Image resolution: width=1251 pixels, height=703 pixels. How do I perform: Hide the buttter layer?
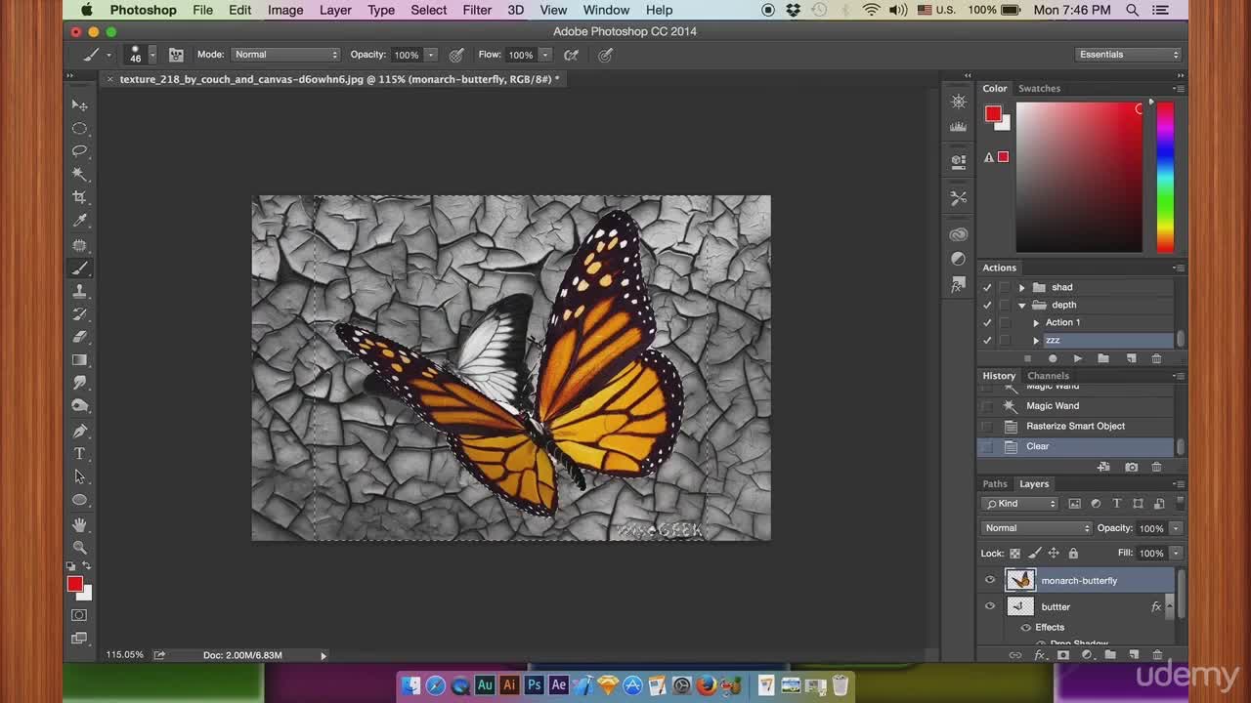point(989,606)
